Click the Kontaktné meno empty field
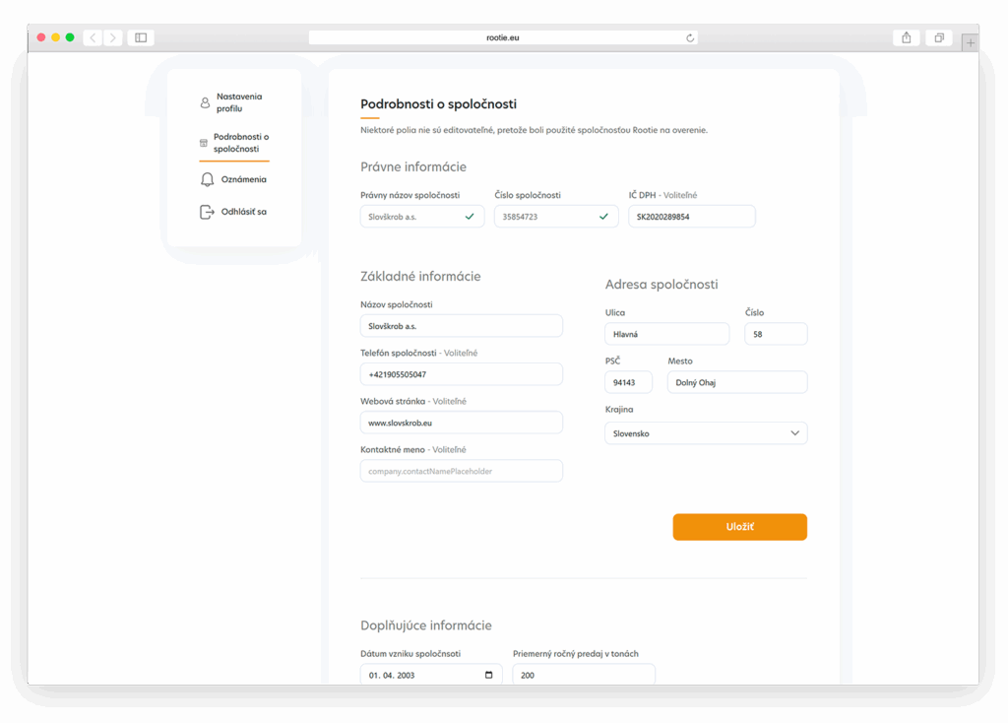Screen dimensions: 1008x723 coord(461,471)
